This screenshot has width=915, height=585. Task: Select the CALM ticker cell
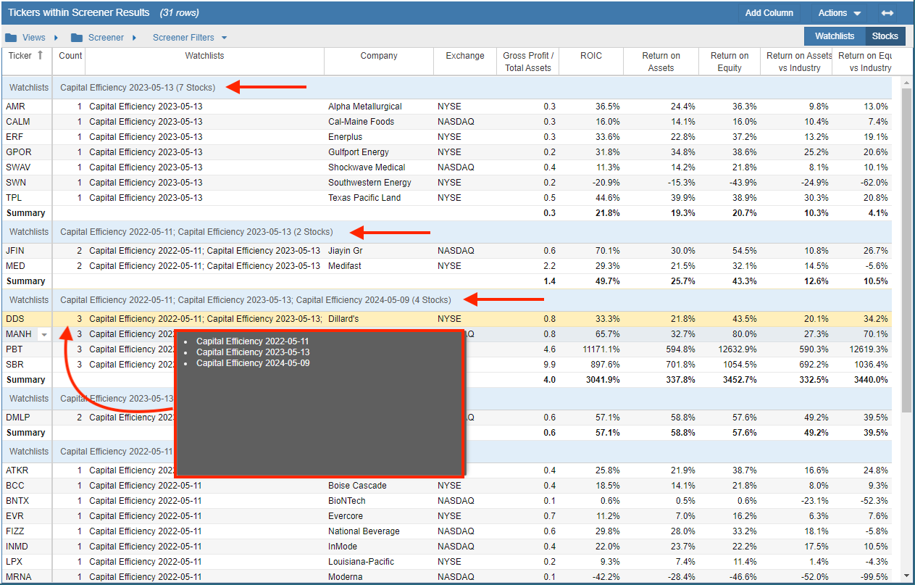click(x=27, y=122)
